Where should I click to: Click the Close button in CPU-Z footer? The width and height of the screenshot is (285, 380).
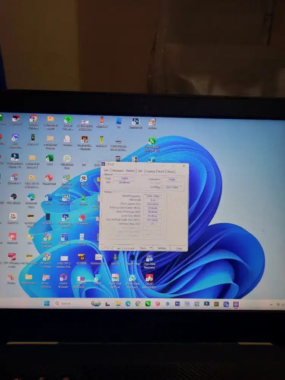click(179, 249)
